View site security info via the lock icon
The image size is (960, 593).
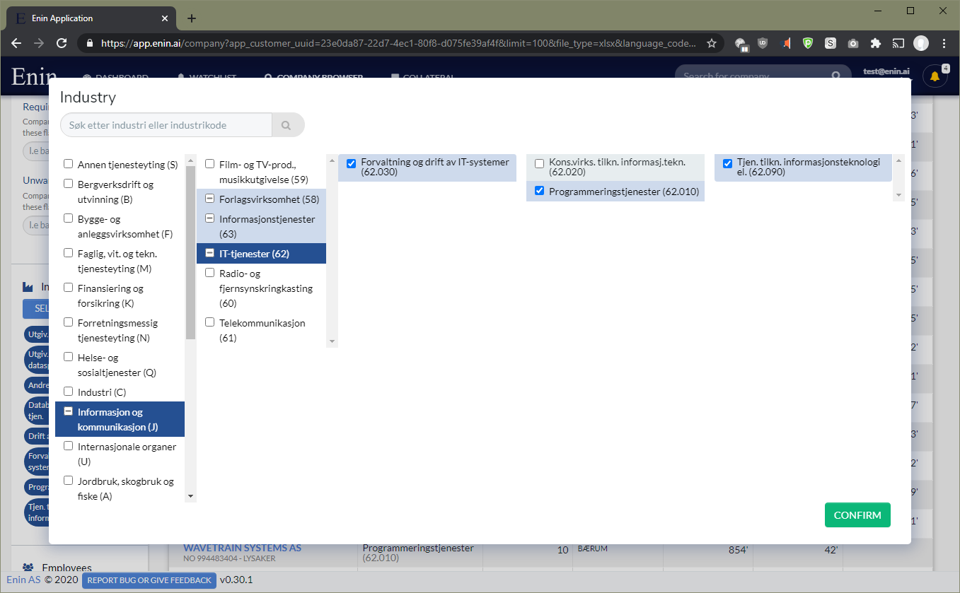pos(89,43)
